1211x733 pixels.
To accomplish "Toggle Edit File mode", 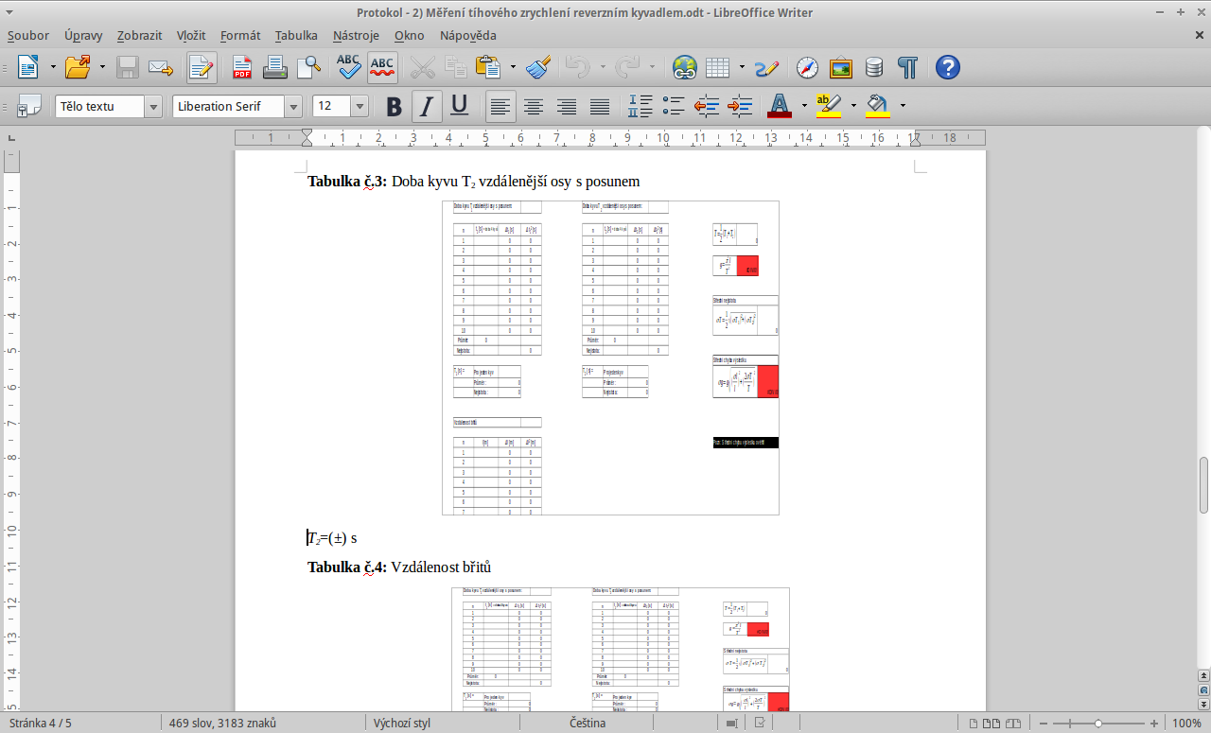I will click(202, 67).
